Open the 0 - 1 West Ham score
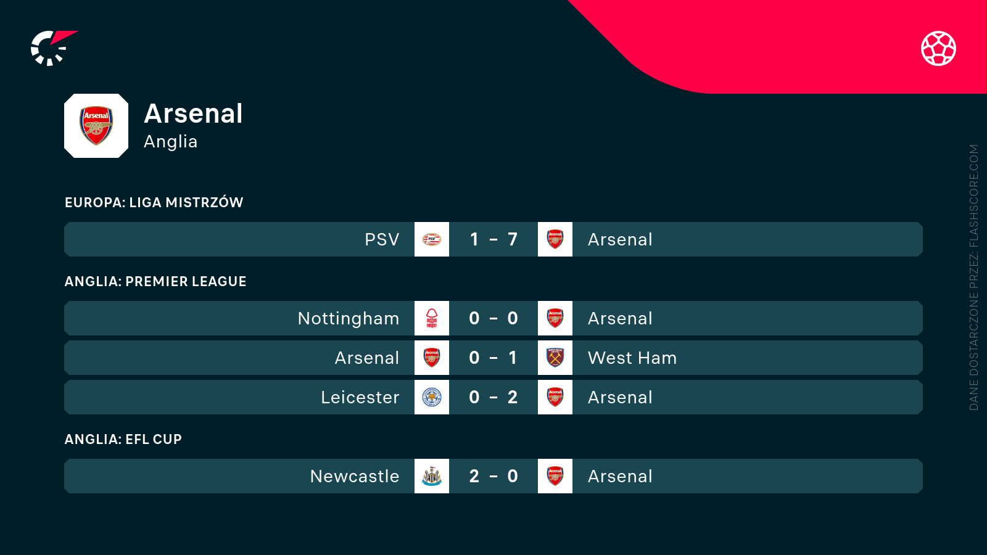The width and height of the screenshot is (987, 555). click(x=493, y=358)
